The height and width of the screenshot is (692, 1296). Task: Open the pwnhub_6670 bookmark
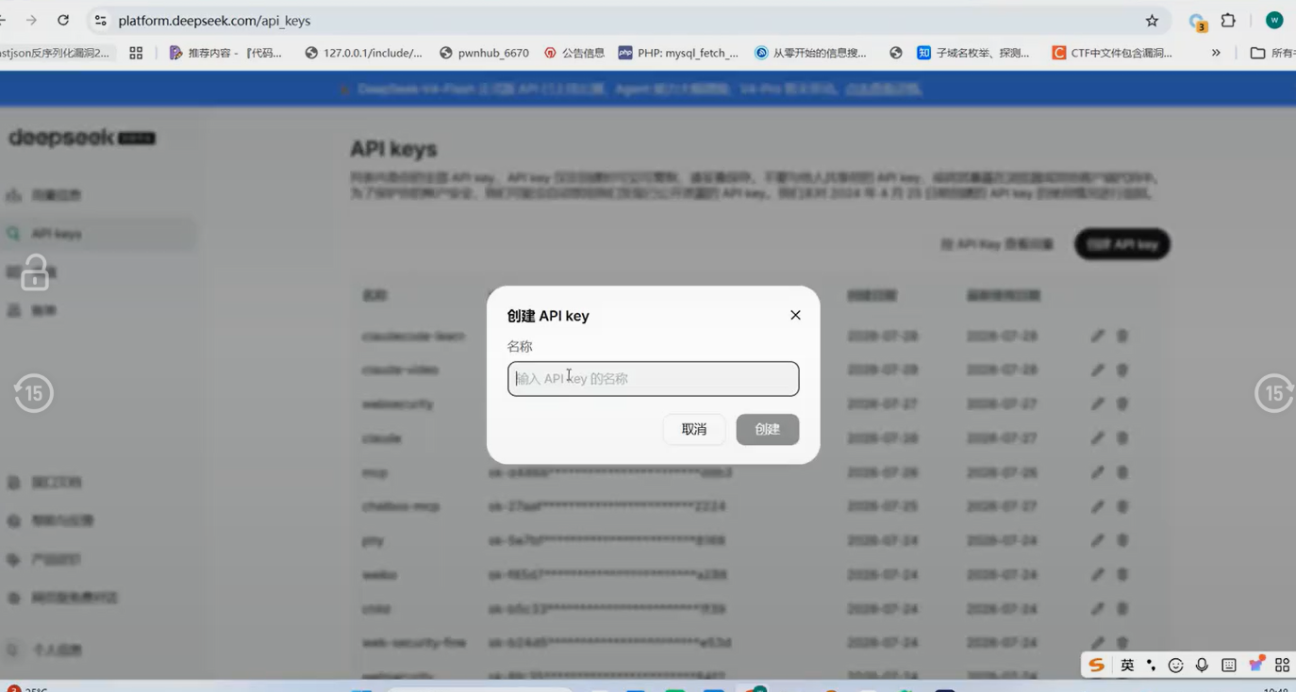click(x=484, y=53)
